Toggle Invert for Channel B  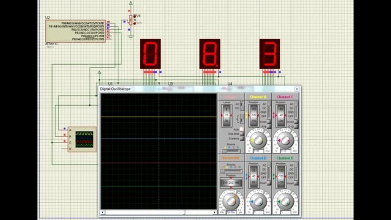[269, 183]
